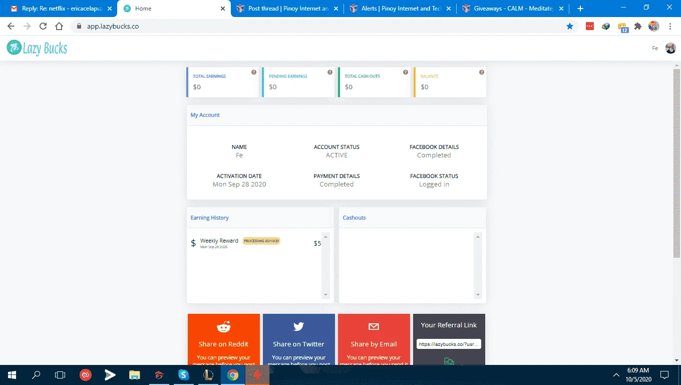
Task: Click Chrome icon in taskbar
Action: [x=233, y=374]
